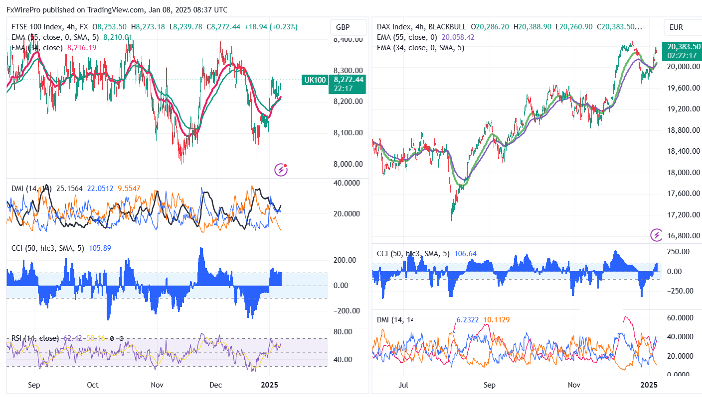
Task: Click the UK100 symbol tag on the price axis
Action: click(314, 80)
